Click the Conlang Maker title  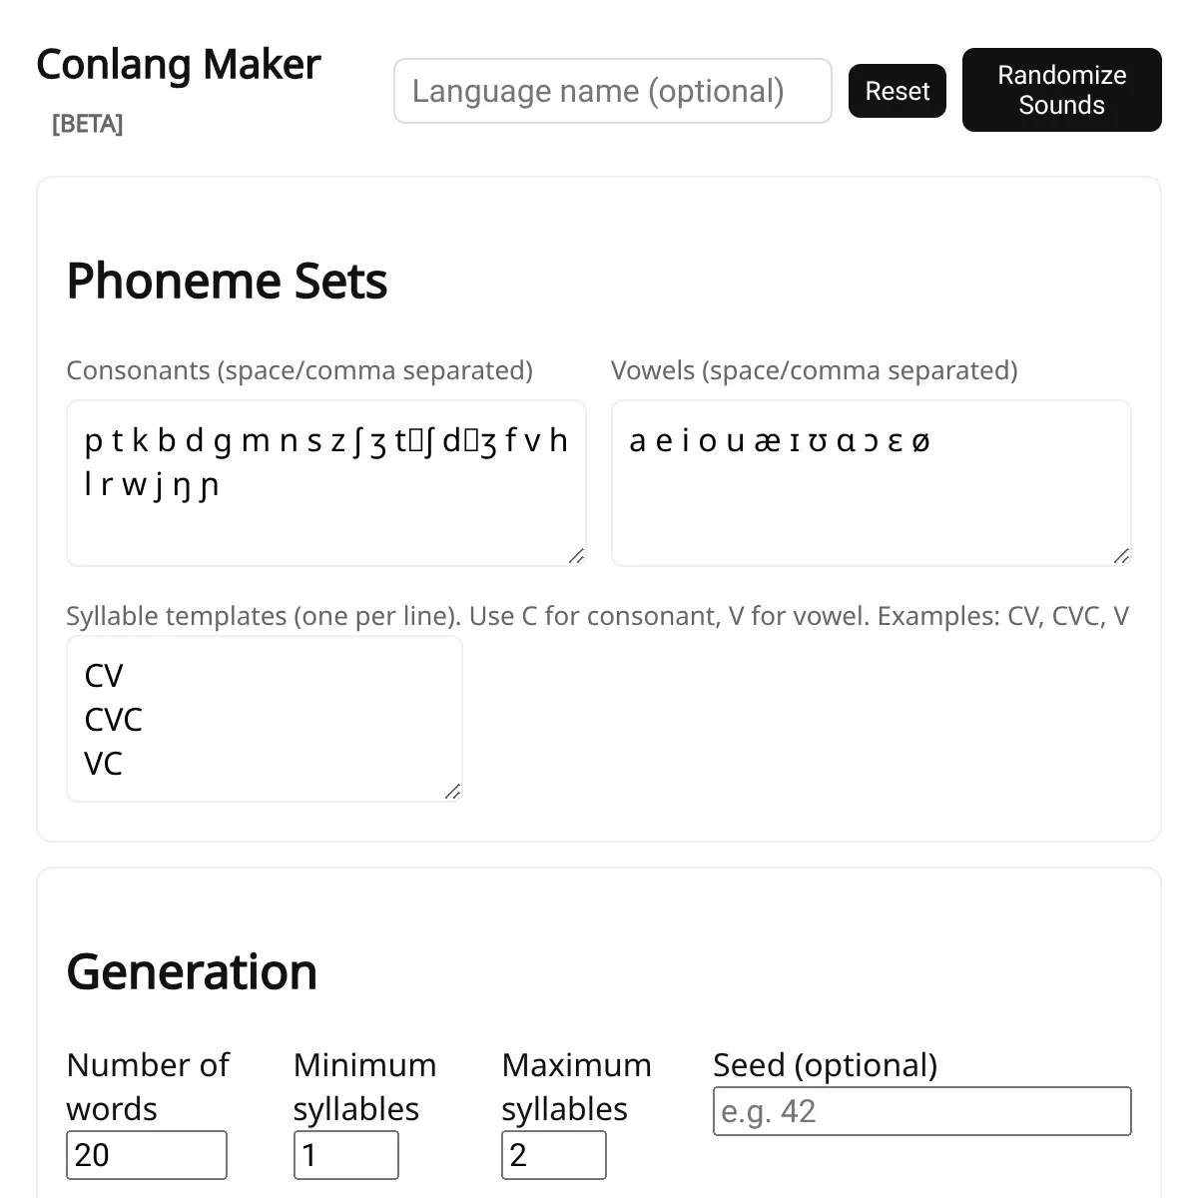[179, 65]
